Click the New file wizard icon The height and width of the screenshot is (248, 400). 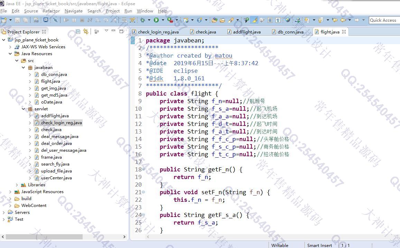coord(4,20)
